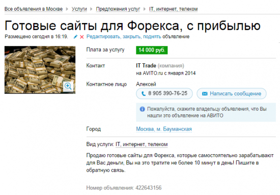
Task: Open the 'м. Бауманская' metro link
Action: pos(174,129)
